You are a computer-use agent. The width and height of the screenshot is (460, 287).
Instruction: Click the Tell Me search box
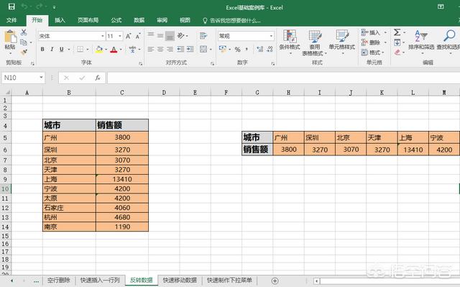coord(231,21)
